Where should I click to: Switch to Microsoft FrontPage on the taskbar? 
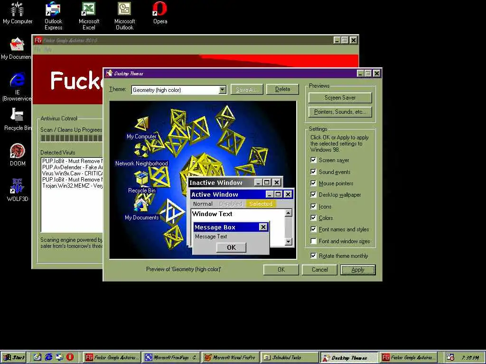click(x=171, y=357)
